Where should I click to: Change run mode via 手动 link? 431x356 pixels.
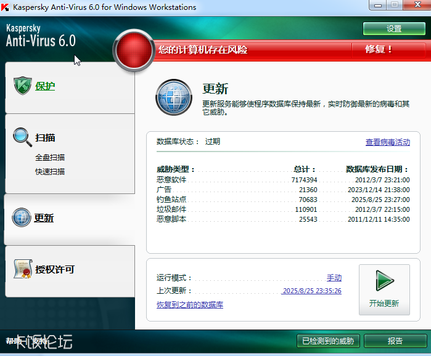(x=334, y=278)
